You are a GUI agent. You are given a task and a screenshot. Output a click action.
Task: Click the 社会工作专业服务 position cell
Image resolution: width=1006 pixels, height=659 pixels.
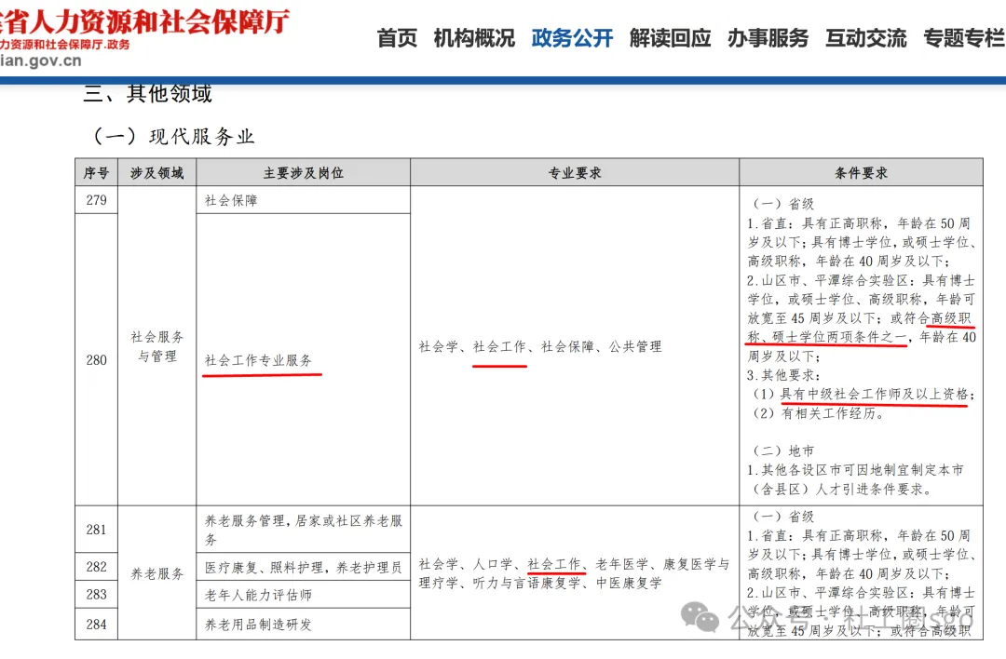[304, 359]
